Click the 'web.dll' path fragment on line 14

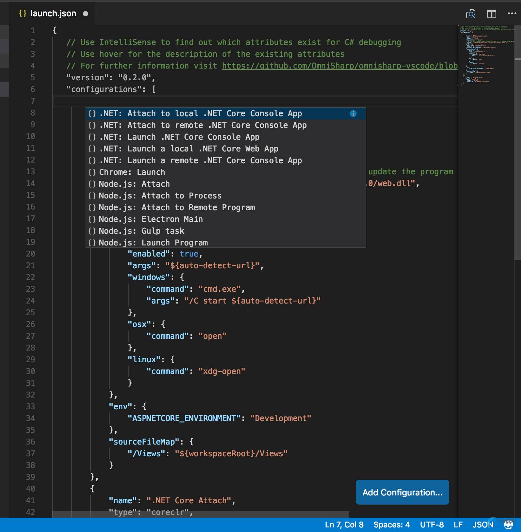click(x=394, y=183)
